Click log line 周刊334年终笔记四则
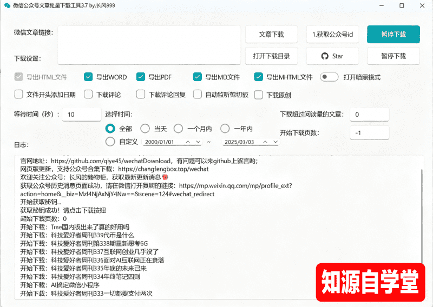The height and width of the screenshot is (307, 433). 80,277
